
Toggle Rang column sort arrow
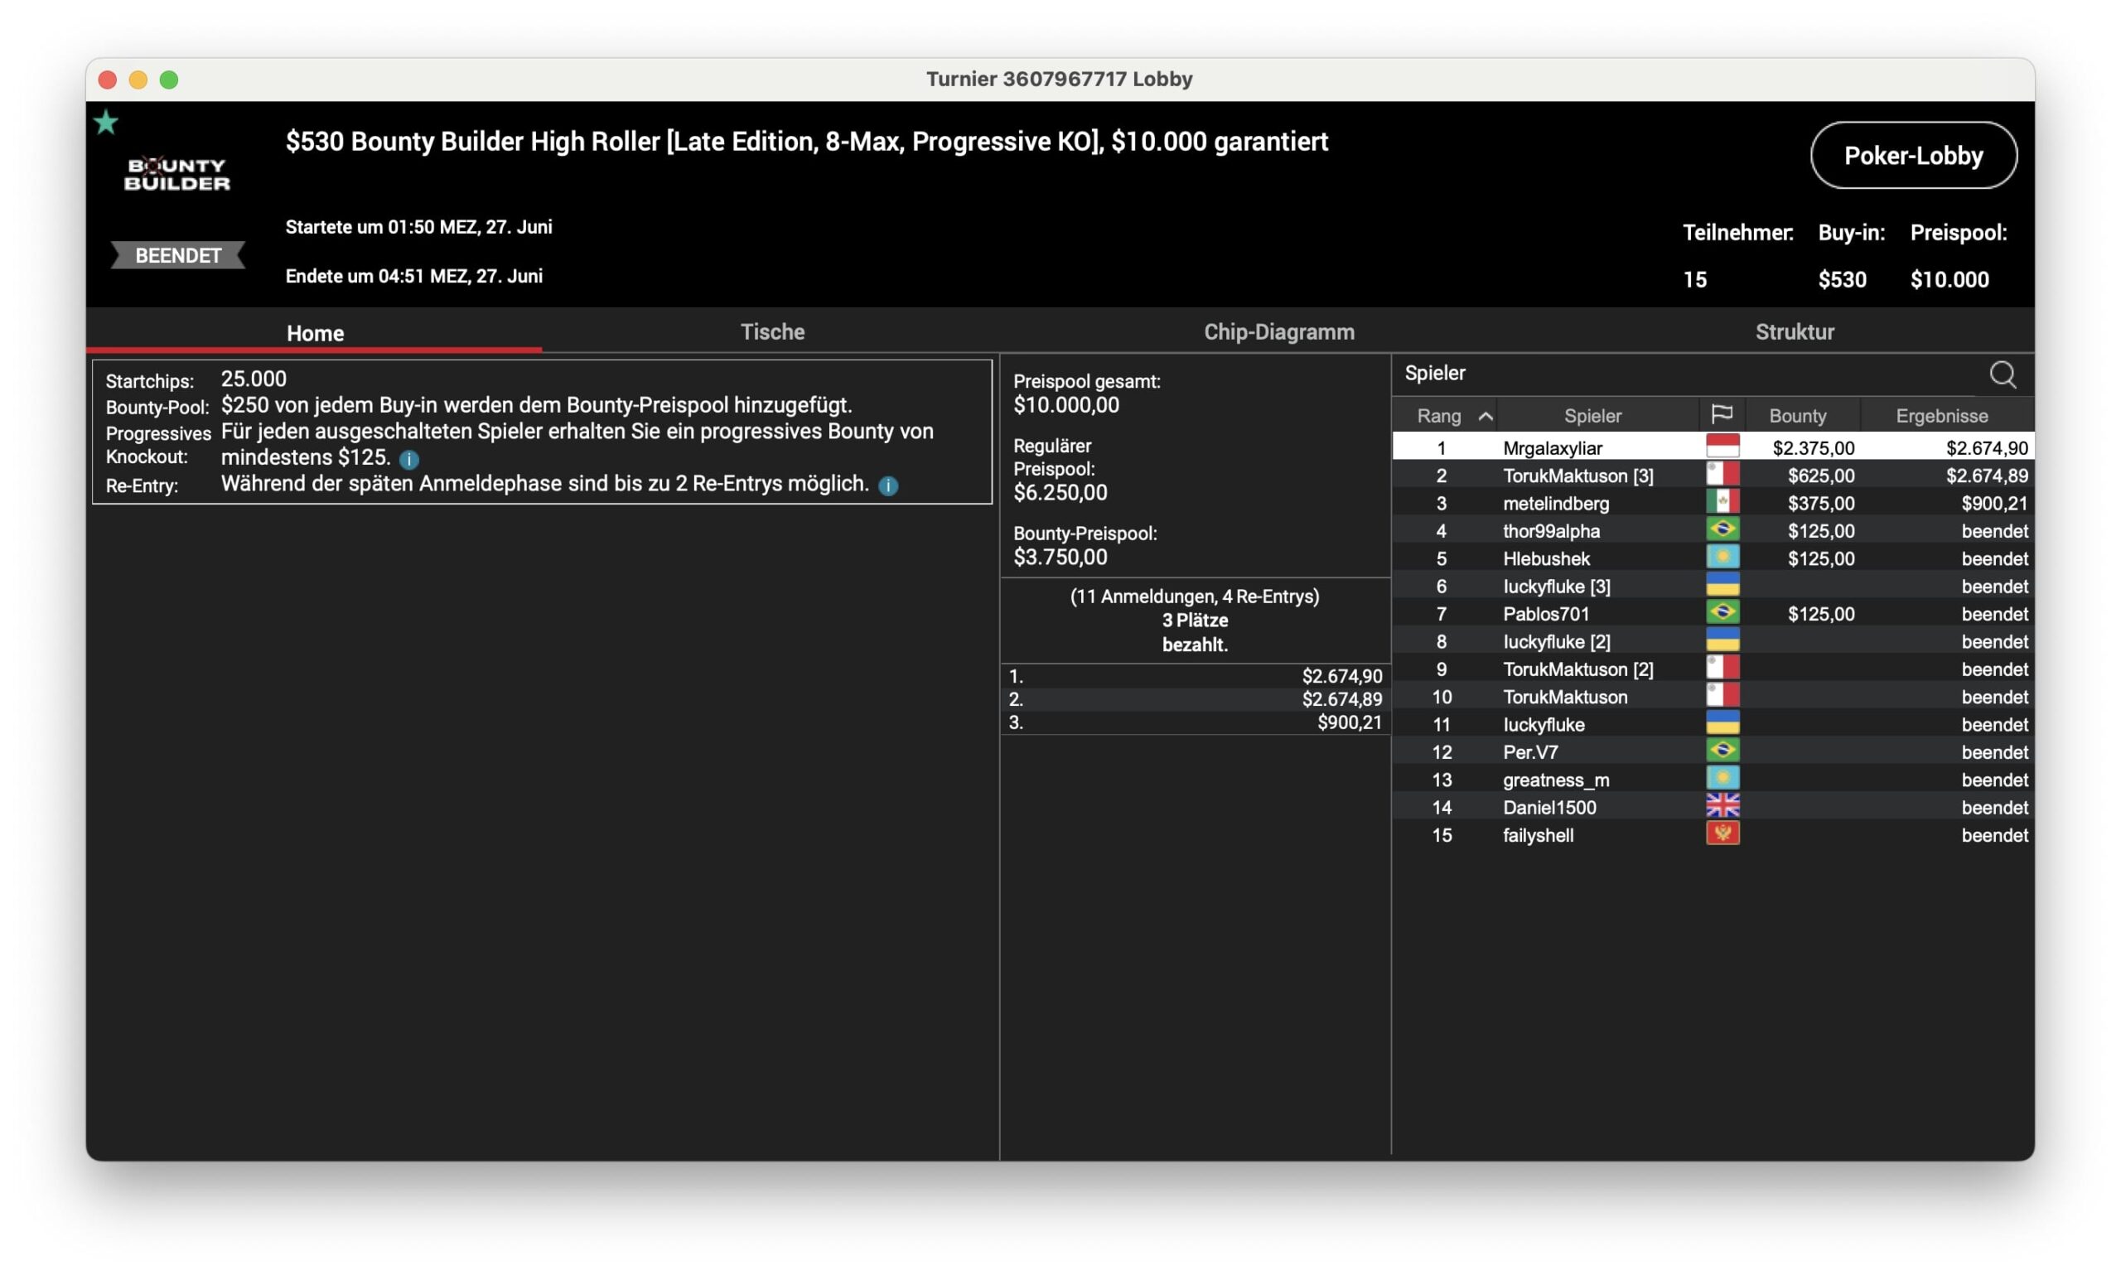coord(1485,416)
